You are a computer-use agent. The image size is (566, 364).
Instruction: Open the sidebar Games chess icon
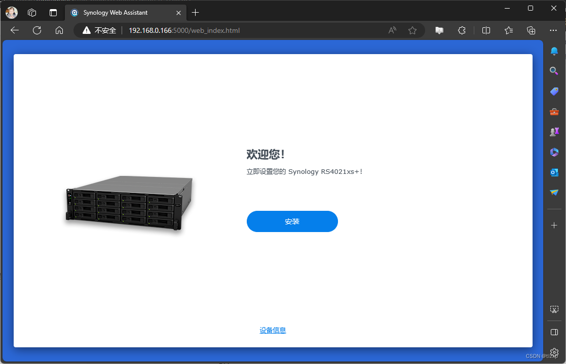click(554, 132)
